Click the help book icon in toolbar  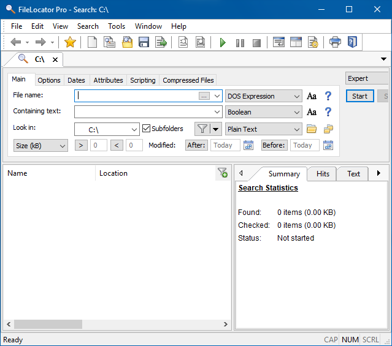coord(352,42)
